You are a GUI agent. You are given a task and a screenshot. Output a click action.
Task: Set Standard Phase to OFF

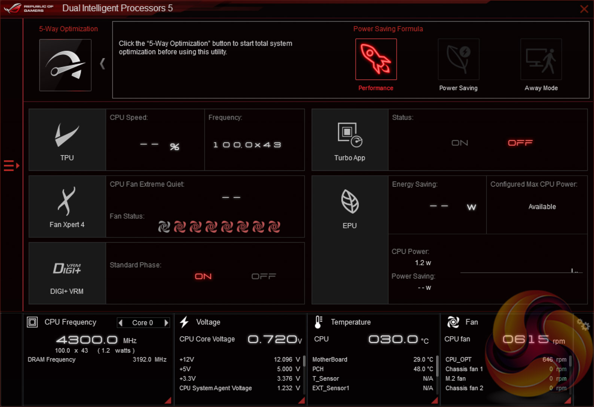coord(264,276)
